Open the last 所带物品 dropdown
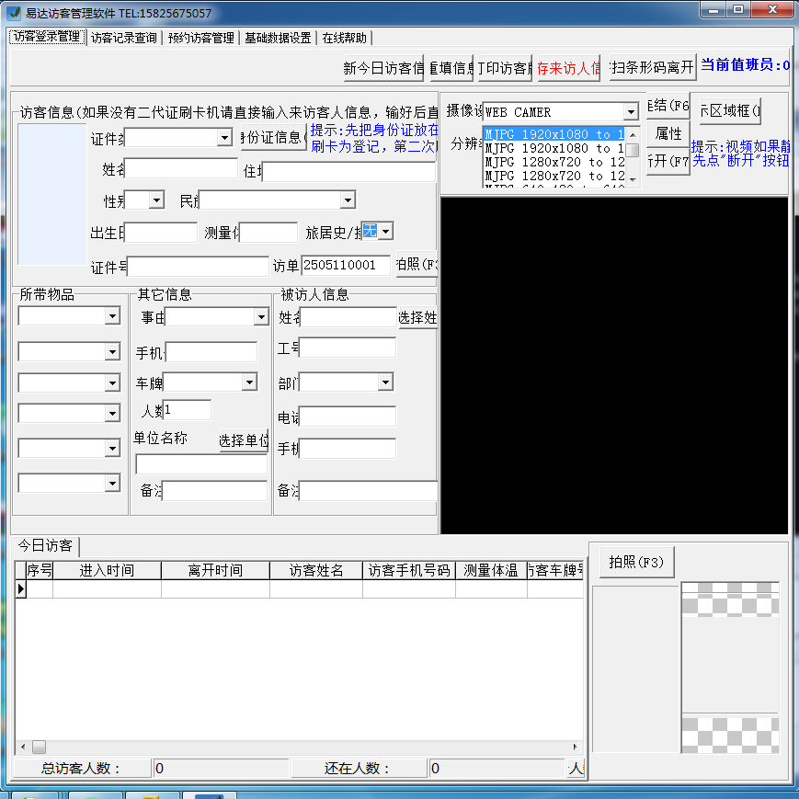This screenshot has width=799, height=799. [112, 483]
